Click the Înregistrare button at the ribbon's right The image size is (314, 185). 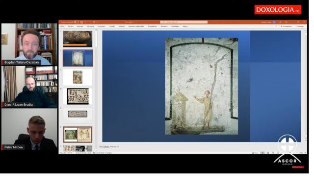[286, 26]
